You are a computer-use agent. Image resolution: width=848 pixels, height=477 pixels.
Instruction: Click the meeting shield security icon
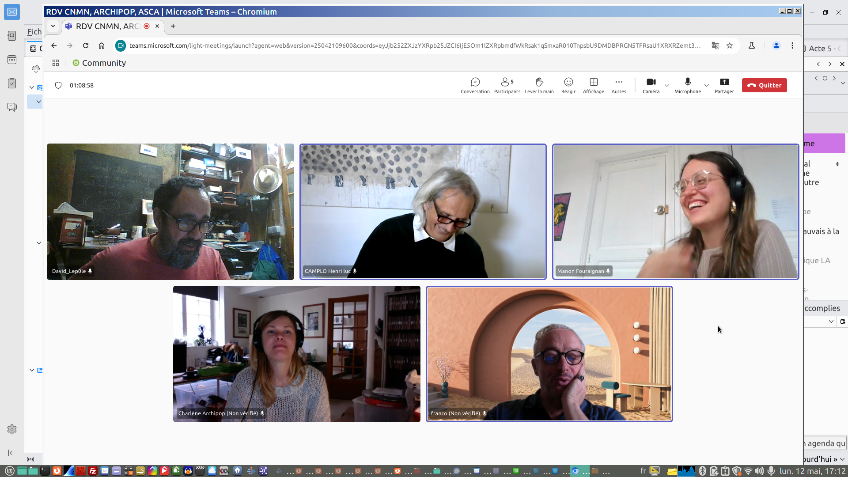pos(58,85)
